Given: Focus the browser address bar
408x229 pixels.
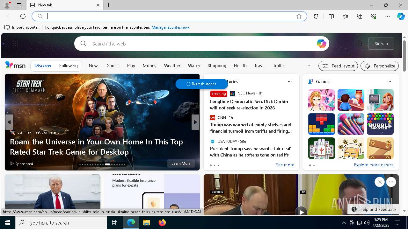Looking at the screenshot, I should click(169, 16).
